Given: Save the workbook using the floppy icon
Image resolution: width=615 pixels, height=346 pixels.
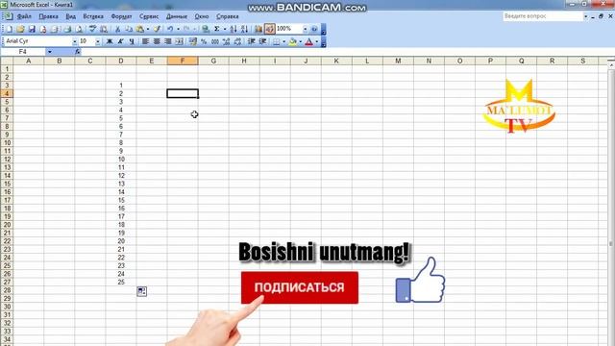Looking at the screenshot, I should coord(32,29).
